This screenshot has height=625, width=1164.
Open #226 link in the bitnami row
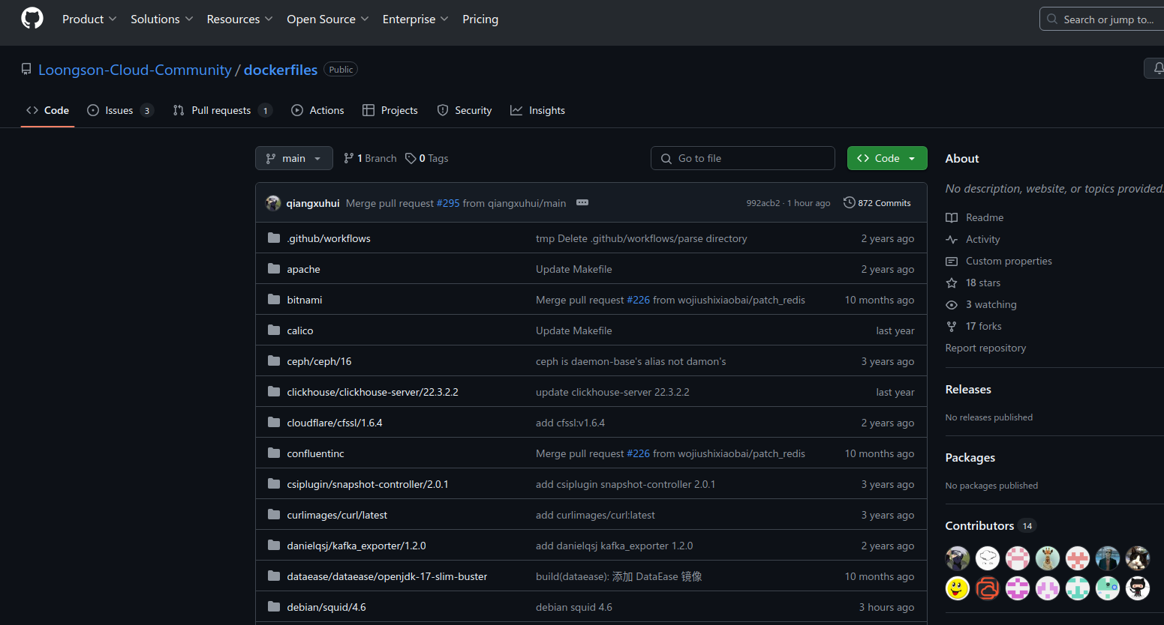[x=639, y=300]
